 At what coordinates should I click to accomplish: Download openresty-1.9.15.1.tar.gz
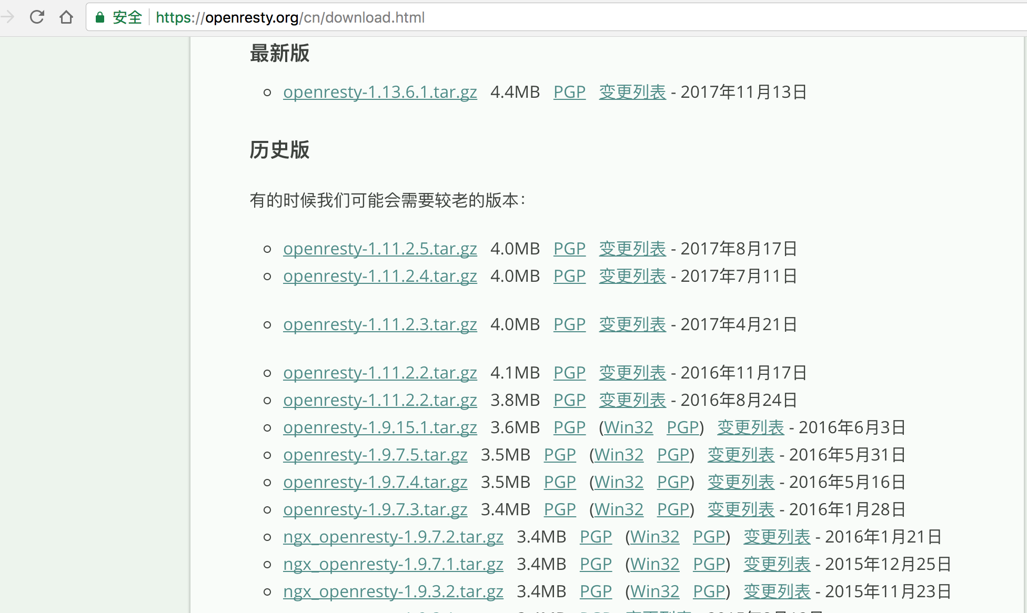click(380, 427)
